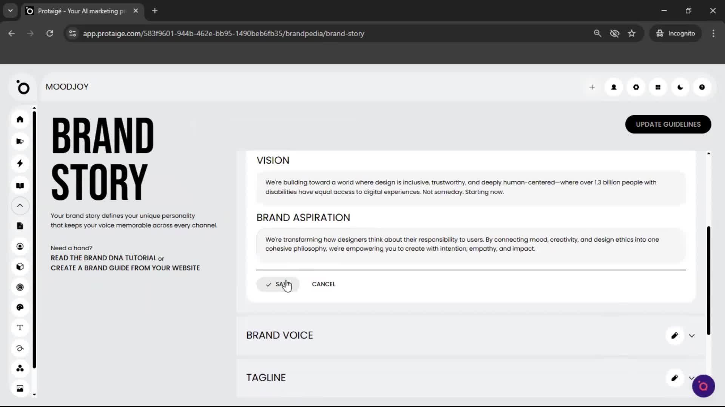Switch to Incognito profile menu

coord(676,33)
